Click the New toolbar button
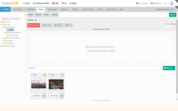Image resolution: width=178 pixels, height=111 pixels. pyautogui.click(x=30, y=15)
